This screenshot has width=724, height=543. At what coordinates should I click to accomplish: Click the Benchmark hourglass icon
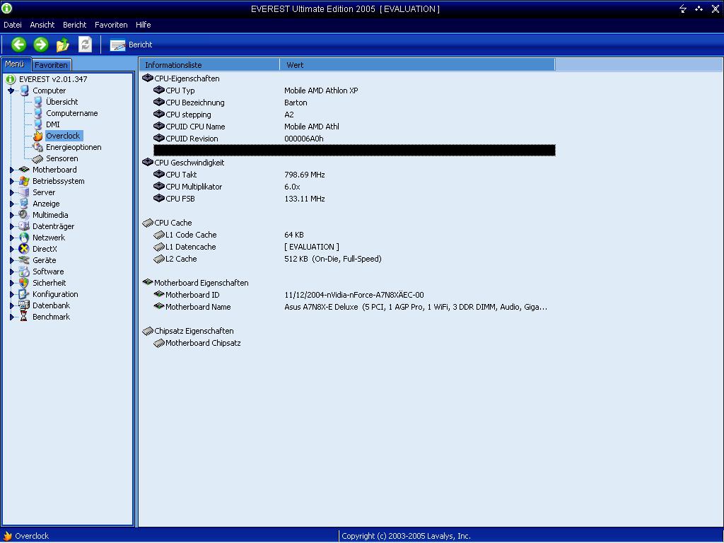24,317
